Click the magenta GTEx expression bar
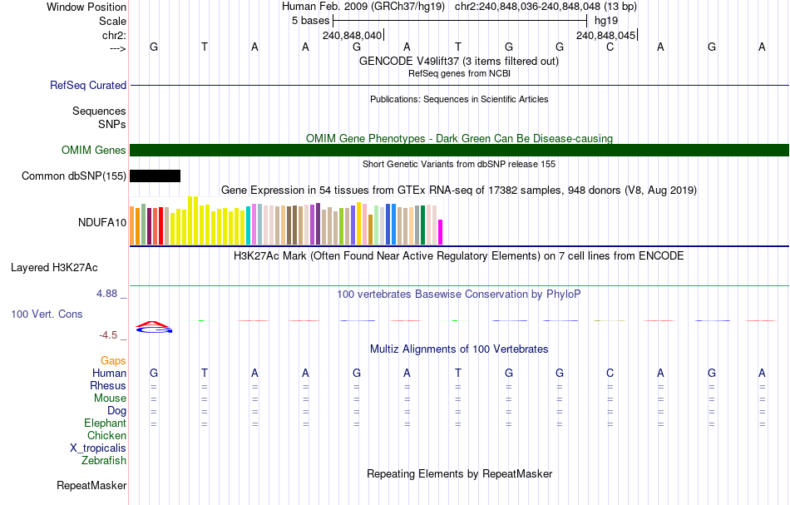Image resolution: width=790 pixels, height=505 pixels. tap(441, 232)
